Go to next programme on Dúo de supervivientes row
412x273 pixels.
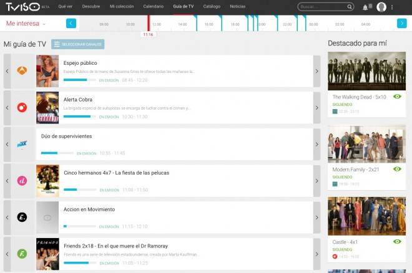tap(316, 144)
